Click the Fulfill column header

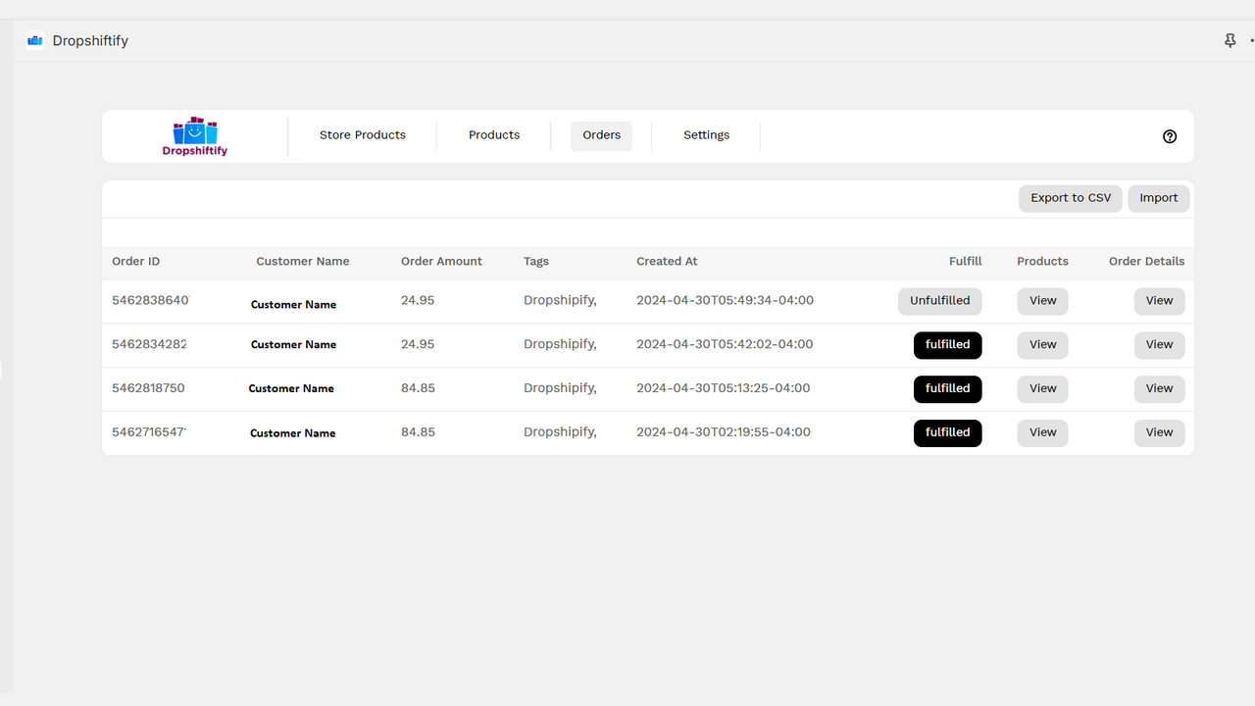pyautogui.click(x=966, y=262)
